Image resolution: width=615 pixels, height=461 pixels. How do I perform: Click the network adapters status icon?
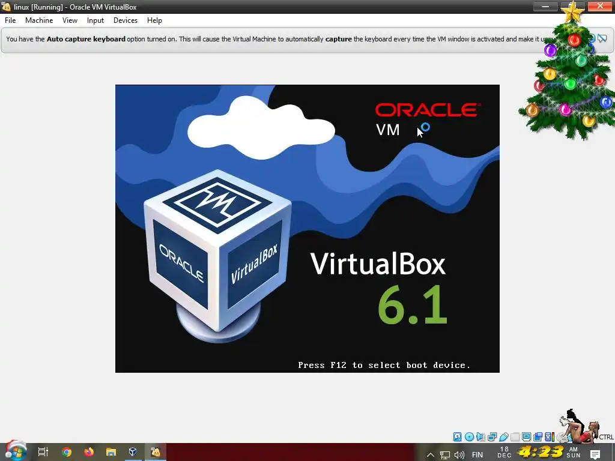pyautogui.click(x=492, y=437)
